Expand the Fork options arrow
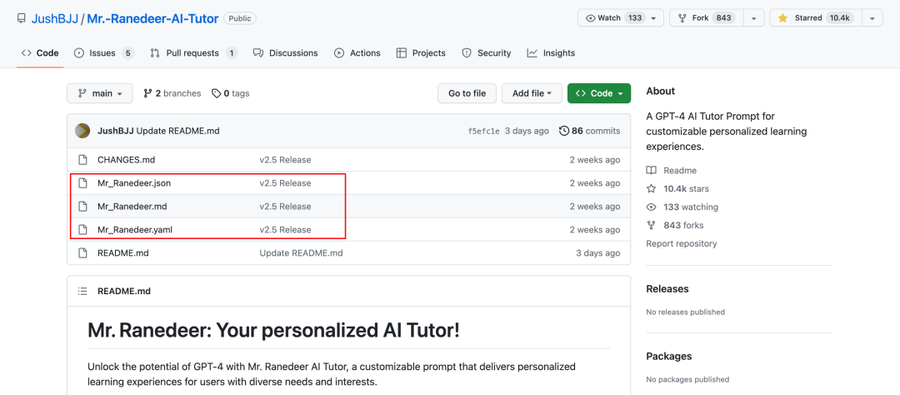The height and width of the screenshot is (395, 900). pos(753,18)
